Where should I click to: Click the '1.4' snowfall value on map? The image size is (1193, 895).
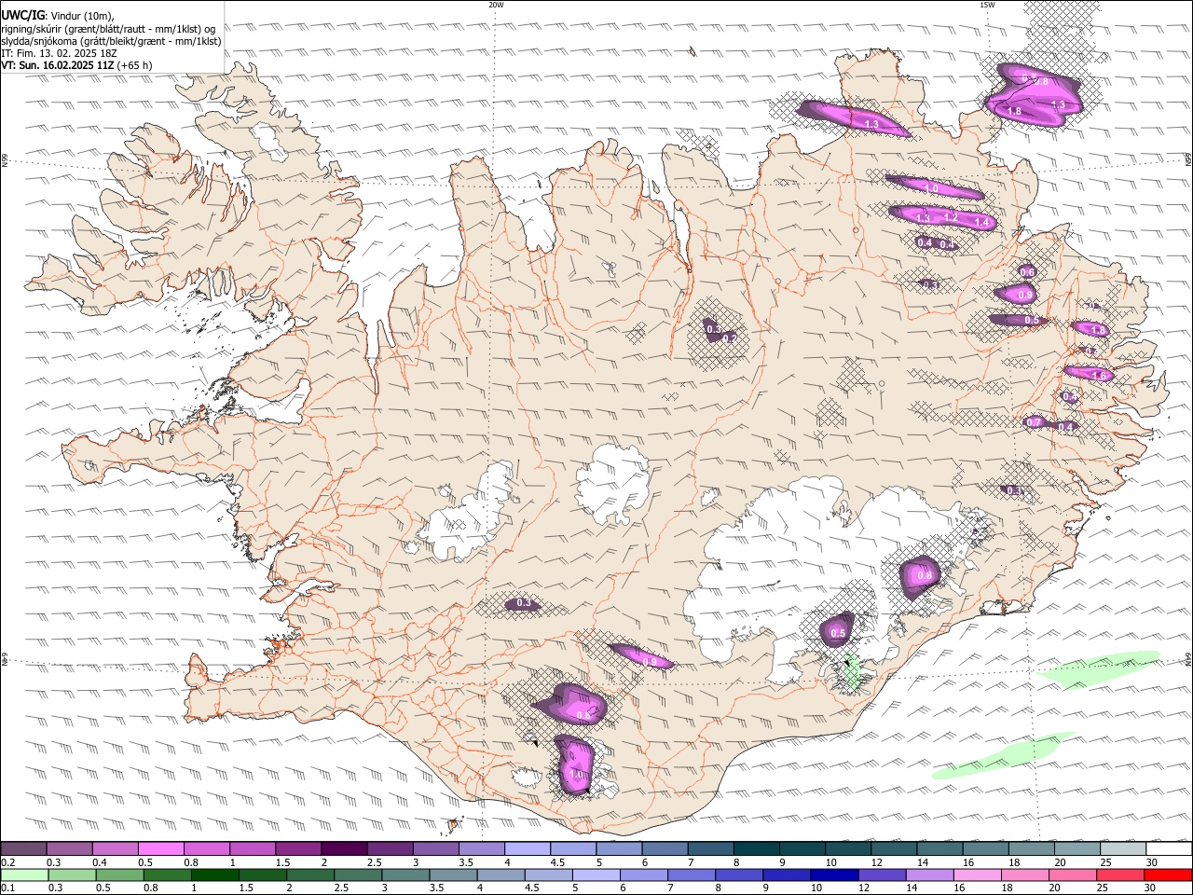click(980, 222)
